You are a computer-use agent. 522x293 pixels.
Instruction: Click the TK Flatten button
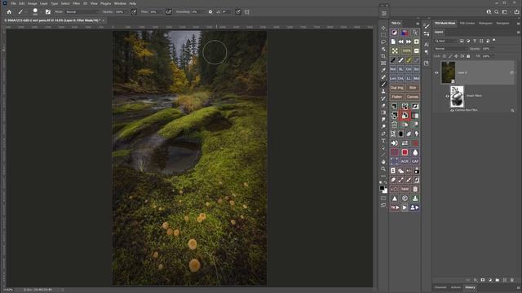(x=396, y=97)
